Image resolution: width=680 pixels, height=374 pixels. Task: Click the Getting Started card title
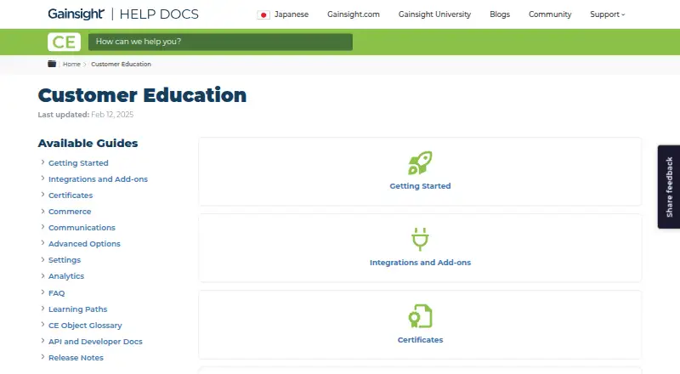420,185
